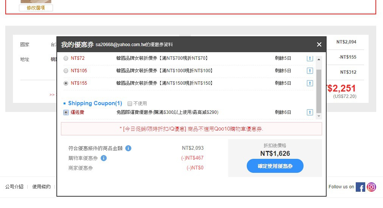
Task: Click the 商家優惠券 label
Action: 81,168
